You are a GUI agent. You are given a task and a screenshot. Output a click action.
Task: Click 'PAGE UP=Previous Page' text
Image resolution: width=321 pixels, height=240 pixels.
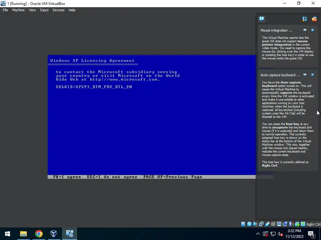[173, 177]
